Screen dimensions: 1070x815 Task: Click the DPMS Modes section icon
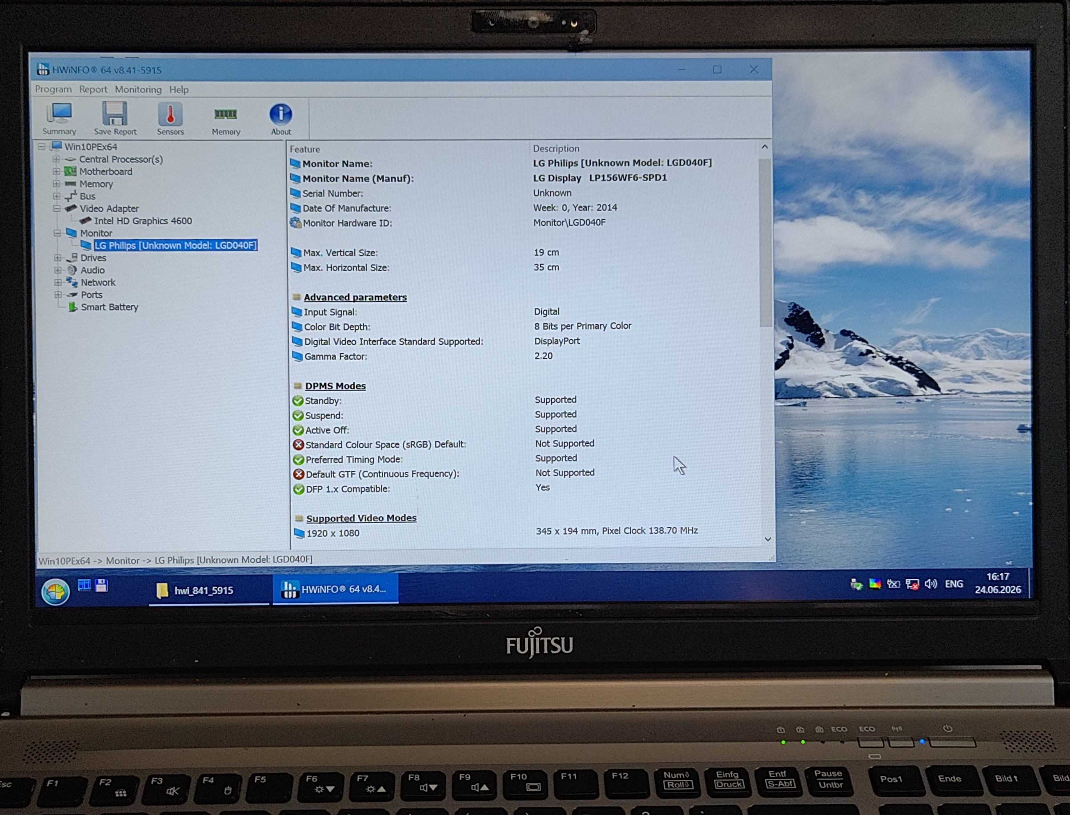297,386
